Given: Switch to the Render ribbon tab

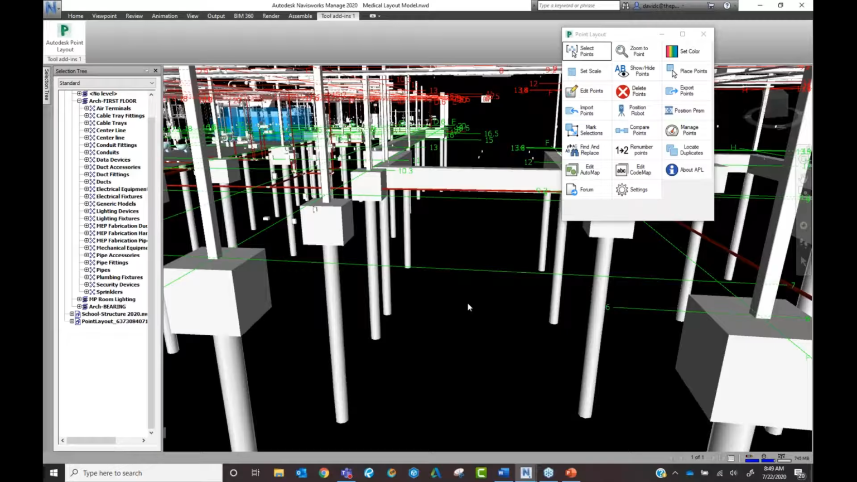Looking at the screenshot, I should (271, 16).
